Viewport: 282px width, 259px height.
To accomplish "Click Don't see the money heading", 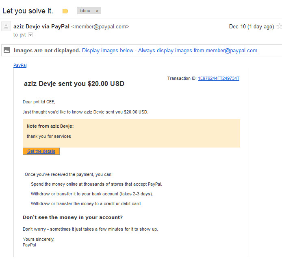I will point(73,217).
